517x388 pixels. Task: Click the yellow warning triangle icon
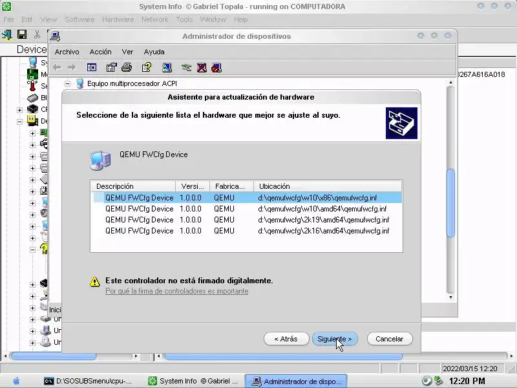tap(94, 281)
